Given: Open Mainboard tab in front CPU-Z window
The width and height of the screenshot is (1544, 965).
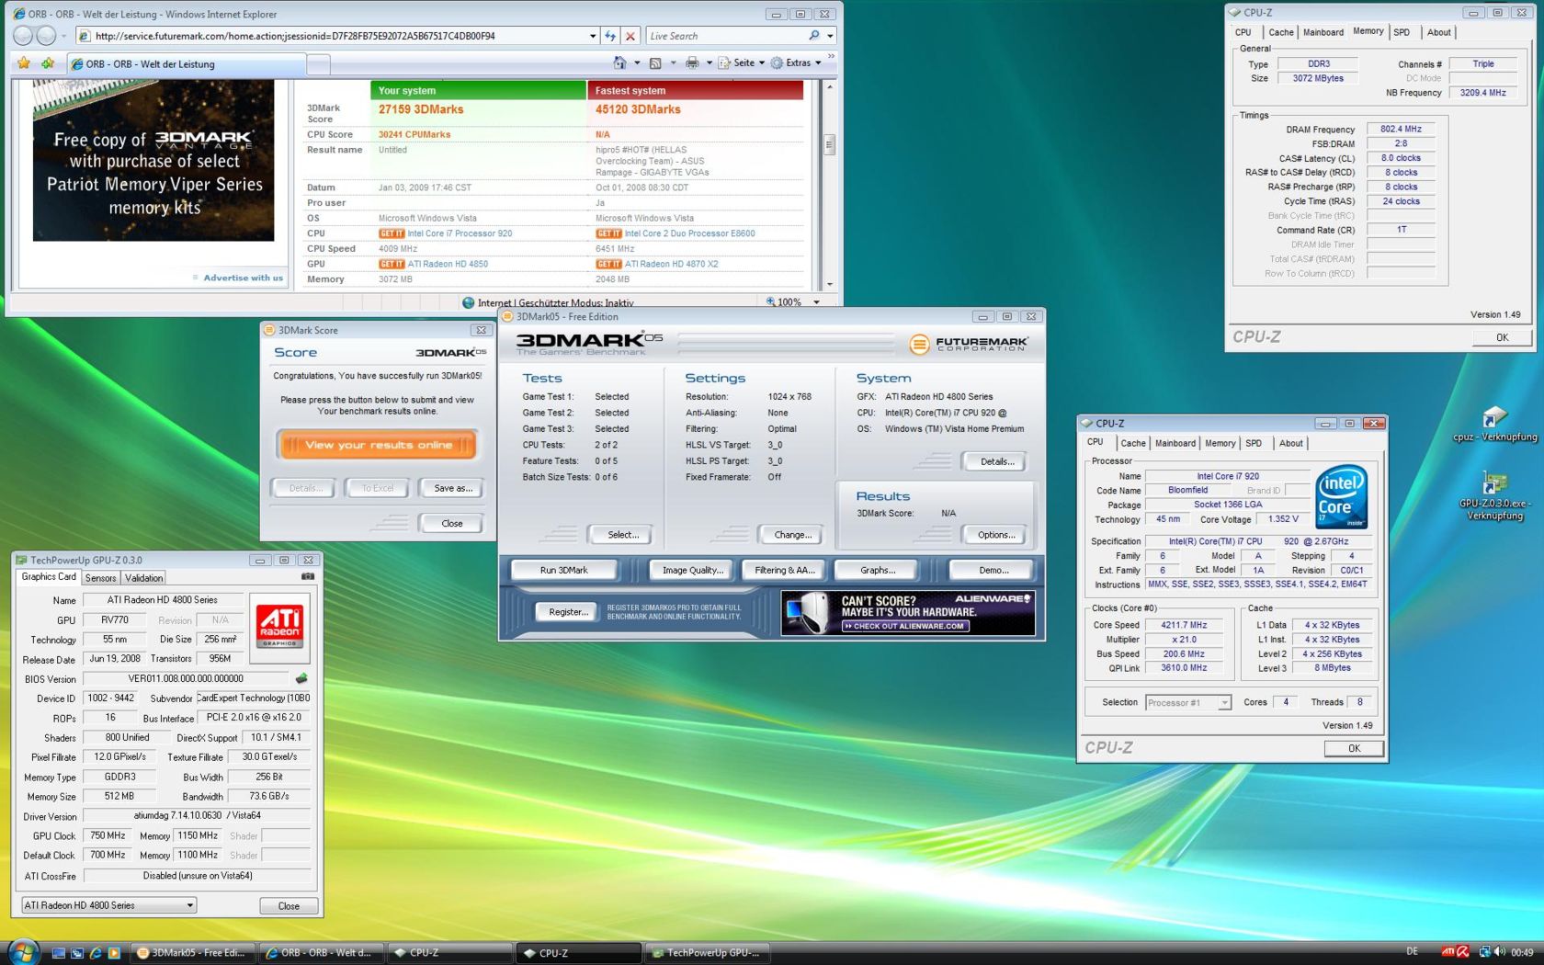Looking at the screenshot, I should 1175,443.
